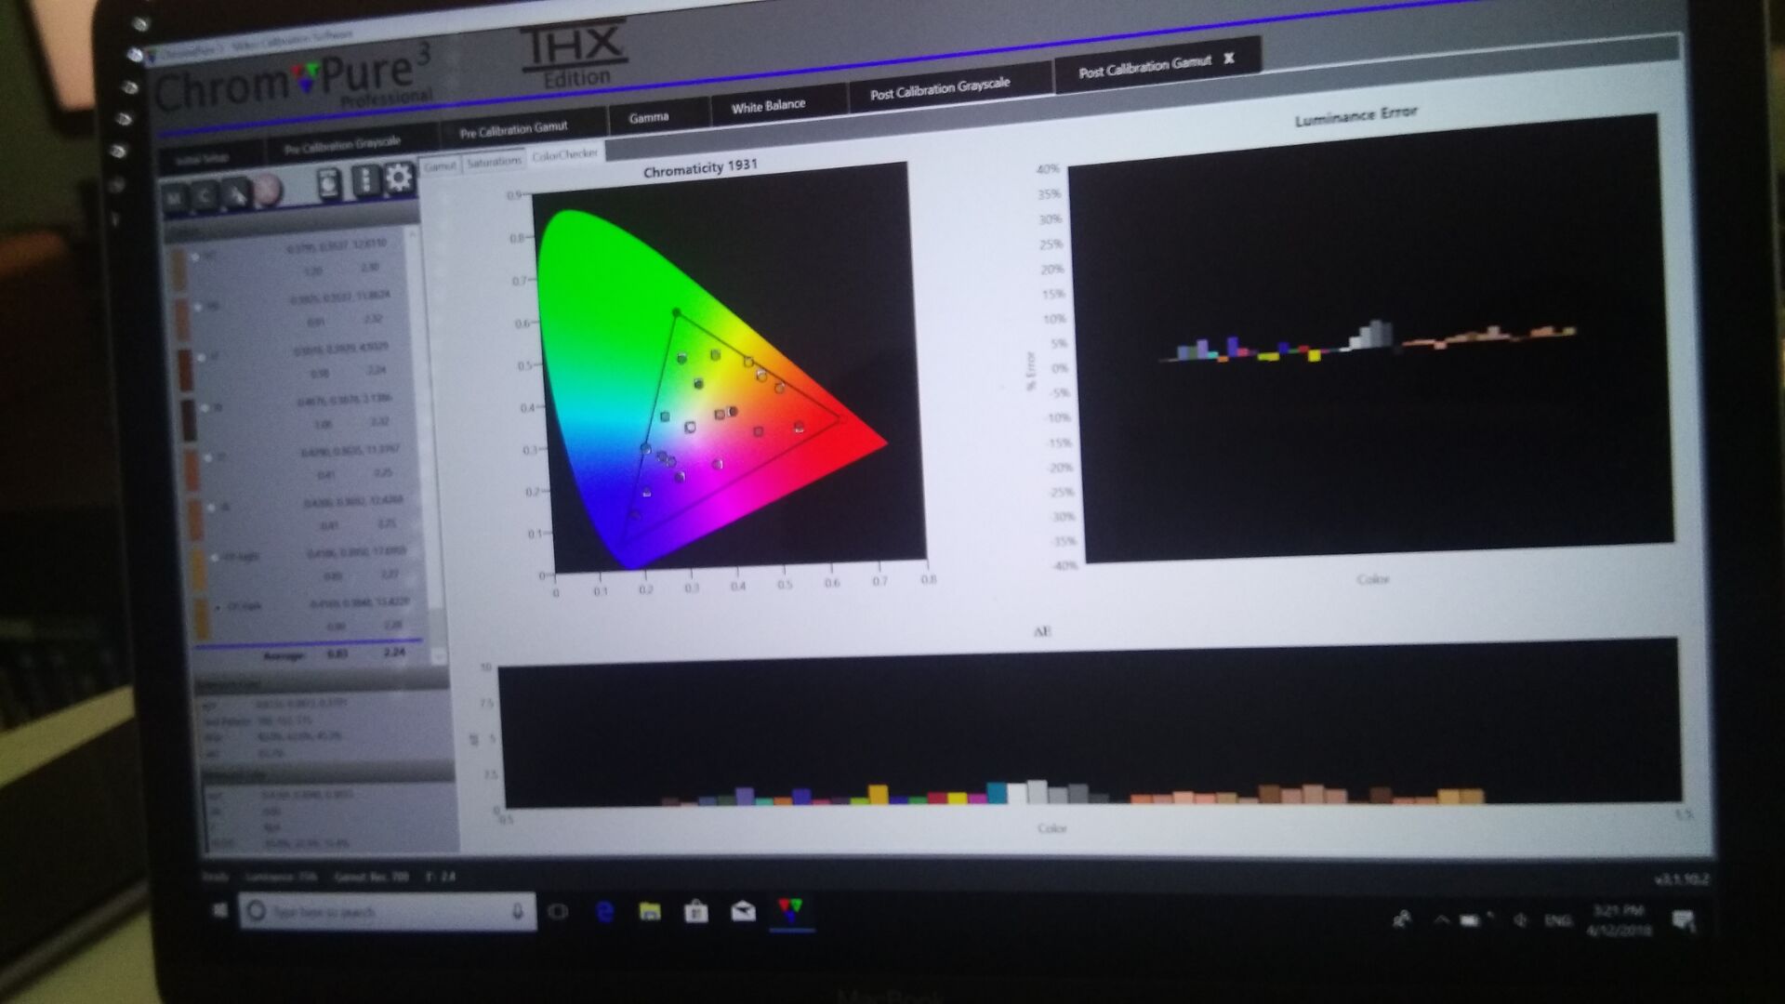Open the settings gear in ChromaPure toolbar

398,178
